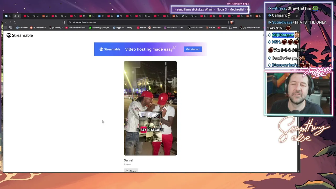Open the (19) Punch Cat on X bookmark
The width and height of the screenshot is (336, 189).
pyautogui.click(x=250, y=28)
